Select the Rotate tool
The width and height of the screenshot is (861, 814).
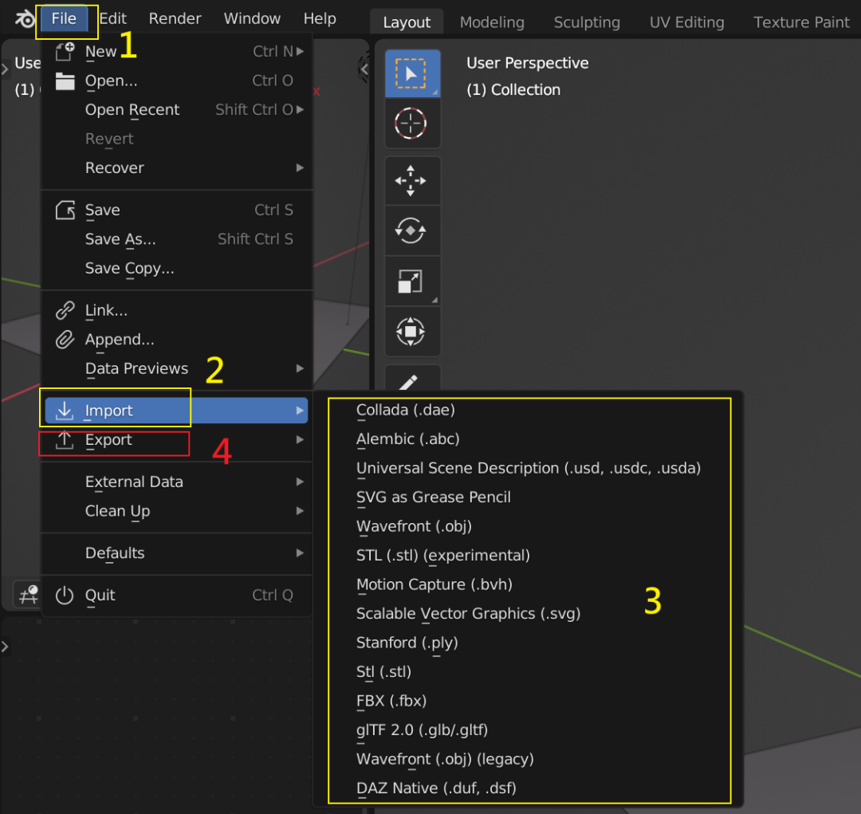coord(412,230)
